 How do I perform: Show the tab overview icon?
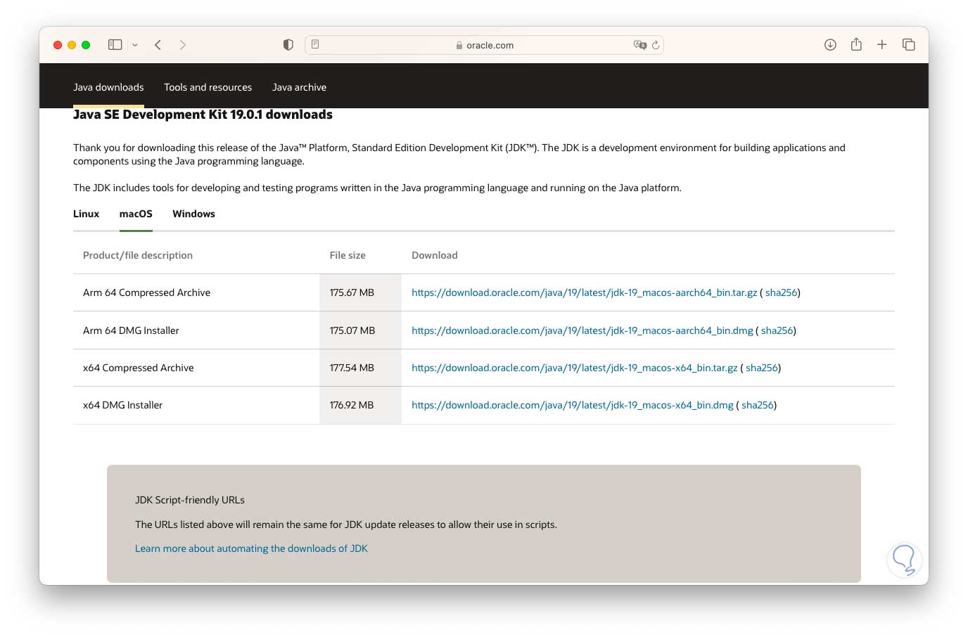tap(908, 45)
